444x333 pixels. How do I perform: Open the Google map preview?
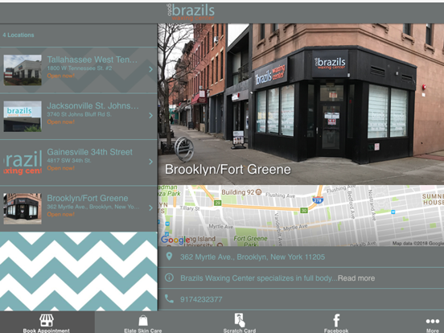301,216
